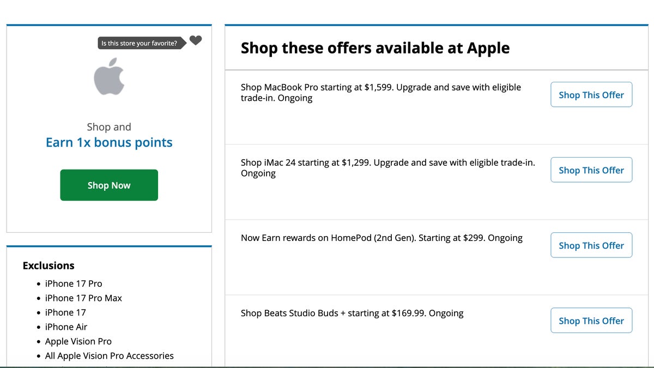Click the 'Shop these offers available at Apple' heading
The image size is (654, 368).
click(x=376, y=48)
